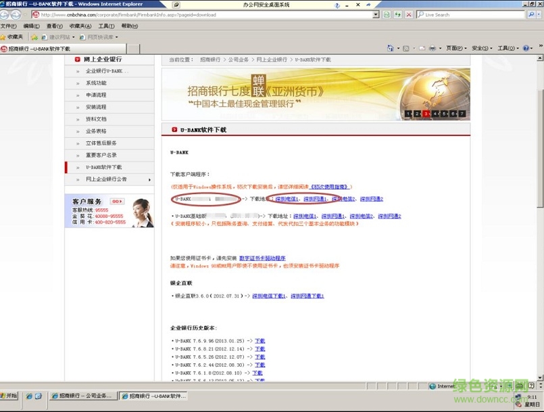This screenshot has height=412, width=544.
Task: Show banner slide number 4
Action: pyautogui.click(x=435, y=114)
